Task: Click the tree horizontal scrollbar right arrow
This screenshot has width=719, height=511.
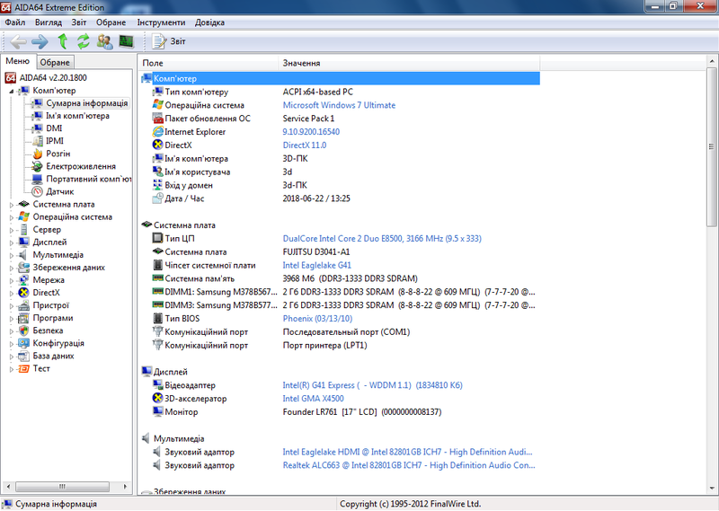Action: [125, 486]
